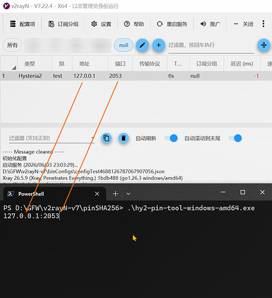Click the 重启服务 toolbar button
Screen dimensions: 272x298
tap(172, 24)
